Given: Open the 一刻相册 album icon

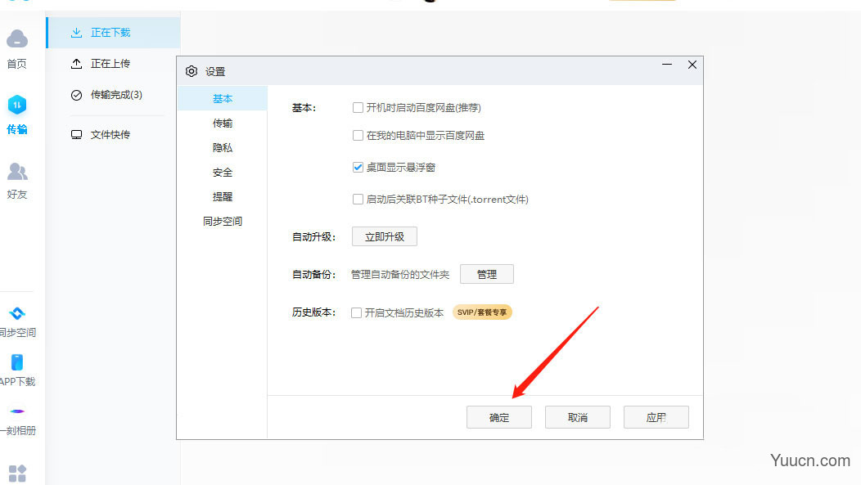Looking at the screenshot, I should pos(17,411).
